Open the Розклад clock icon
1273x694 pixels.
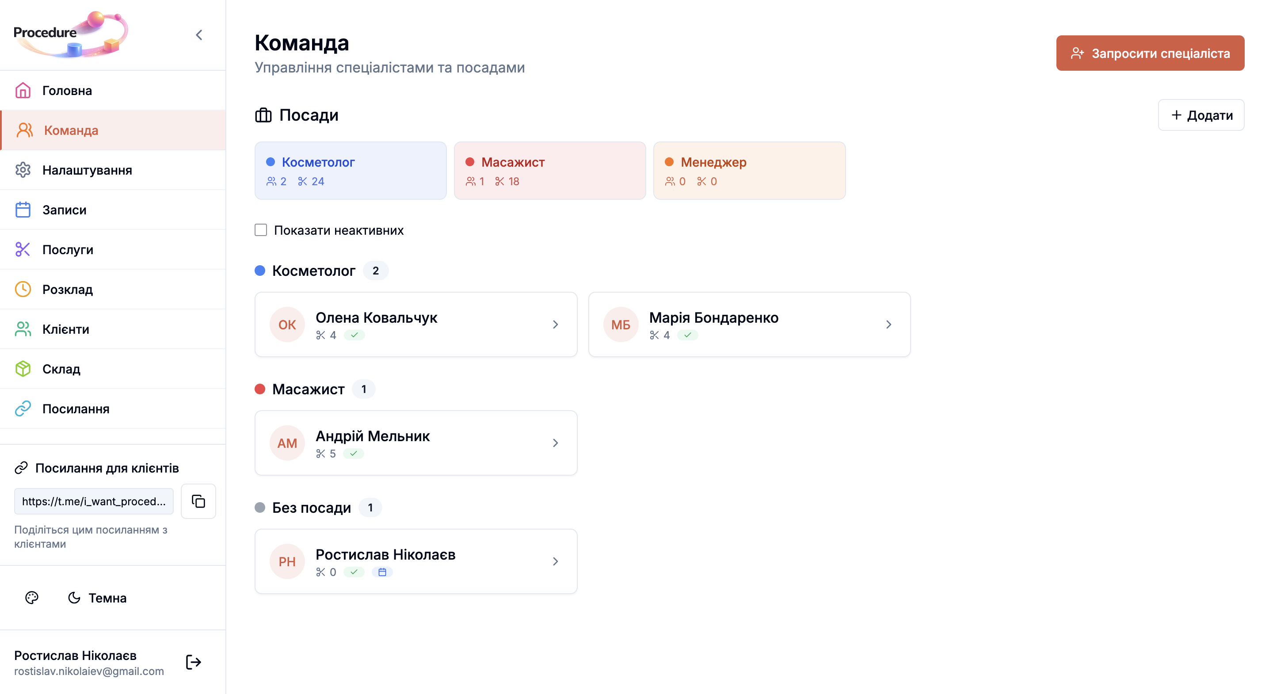[x=23, y=289]
